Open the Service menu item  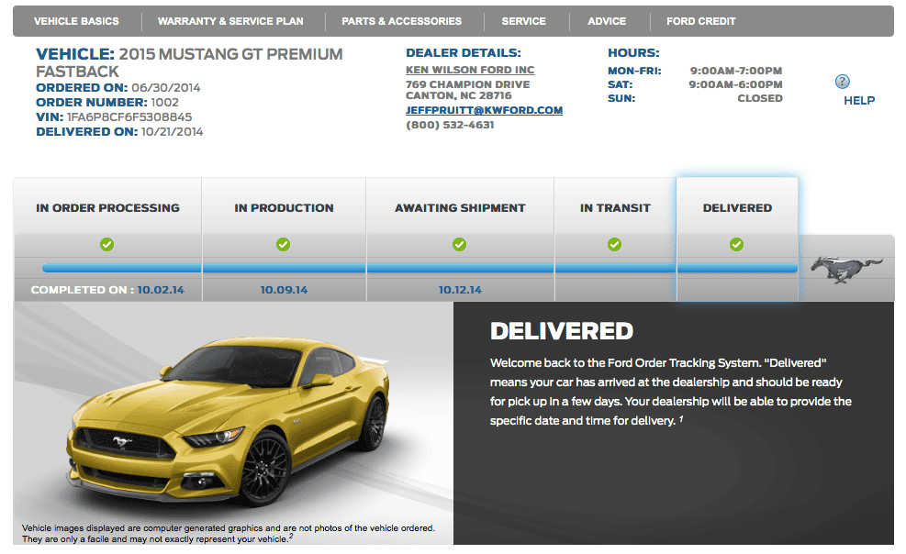pyautogui.click(x=523, y=21)
